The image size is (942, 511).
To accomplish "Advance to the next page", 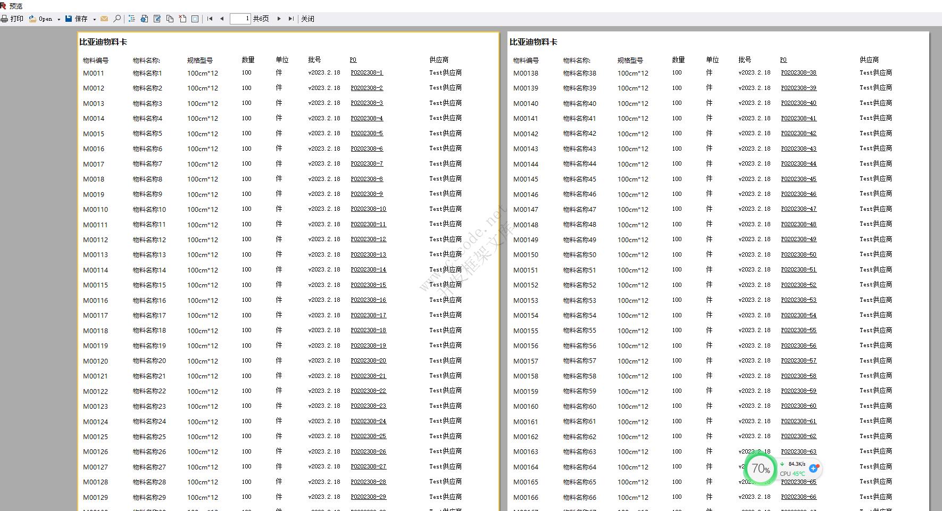I will pyautogui.click(x=279, y=19).
